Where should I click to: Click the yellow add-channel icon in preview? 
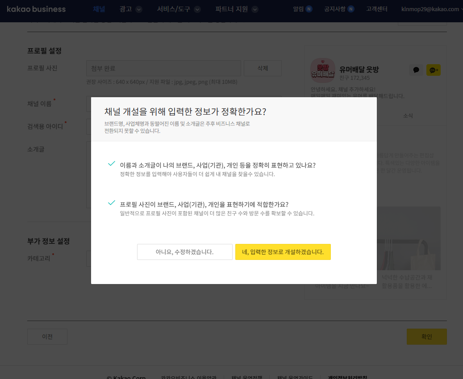[433, 70]
